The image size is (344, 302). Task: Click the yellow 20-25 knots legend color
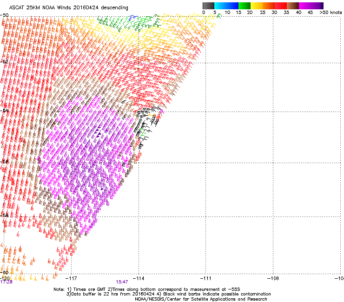pyautogui.click(x=257, y=6)
